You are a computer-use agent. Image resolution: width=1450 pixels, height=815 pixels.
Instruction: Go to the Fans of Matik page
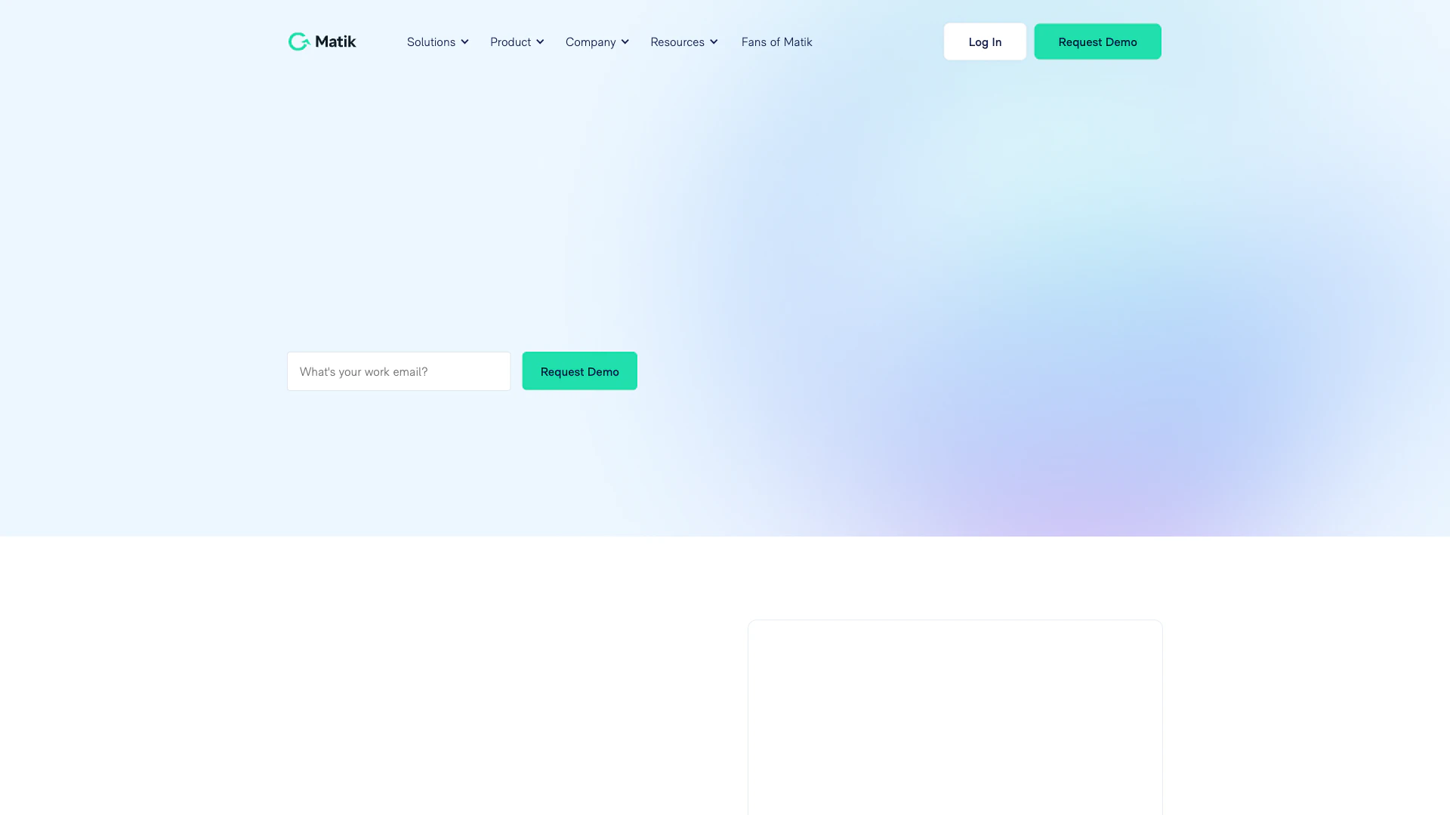pos(776,42)
